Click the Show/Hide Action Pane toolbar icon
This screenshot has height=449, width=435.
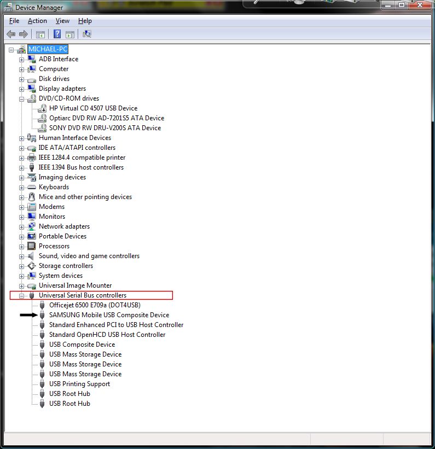pyautogui.click(x=70, y=34)
